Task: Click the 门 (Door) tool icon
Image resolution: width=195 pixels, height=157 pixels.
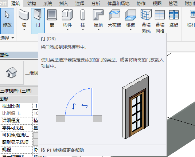Action: 38,15
